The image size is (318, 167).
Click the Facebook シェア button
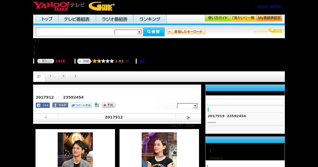60,105
